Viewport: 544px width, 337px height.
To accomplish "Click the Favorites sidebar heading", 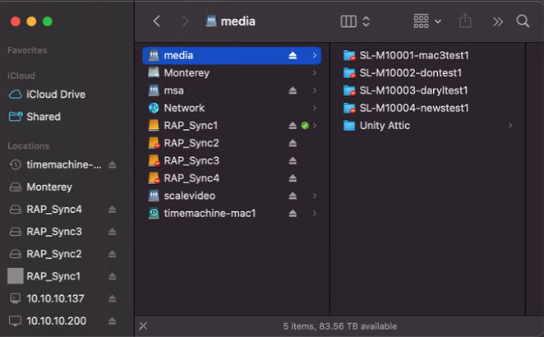I will [x=27, y=50].
